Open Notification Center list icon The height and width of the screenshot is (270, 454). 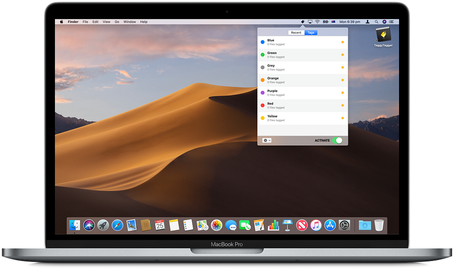(391, 22)
